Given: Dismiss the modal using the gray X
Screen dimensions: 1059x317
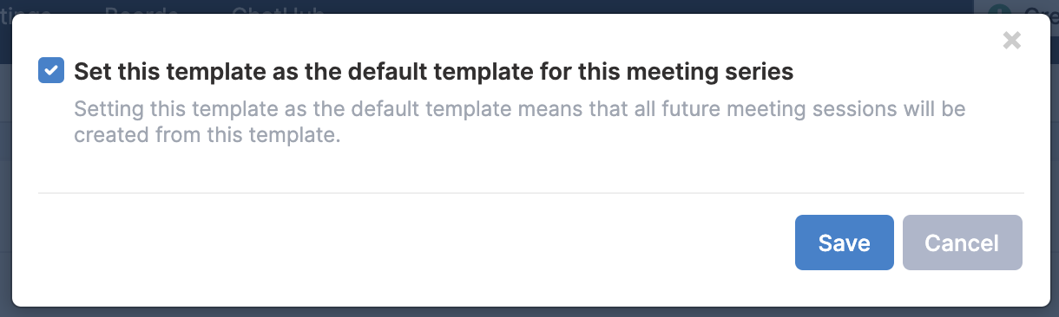Looking at the screenshot, I should (x=1011, y=40).
